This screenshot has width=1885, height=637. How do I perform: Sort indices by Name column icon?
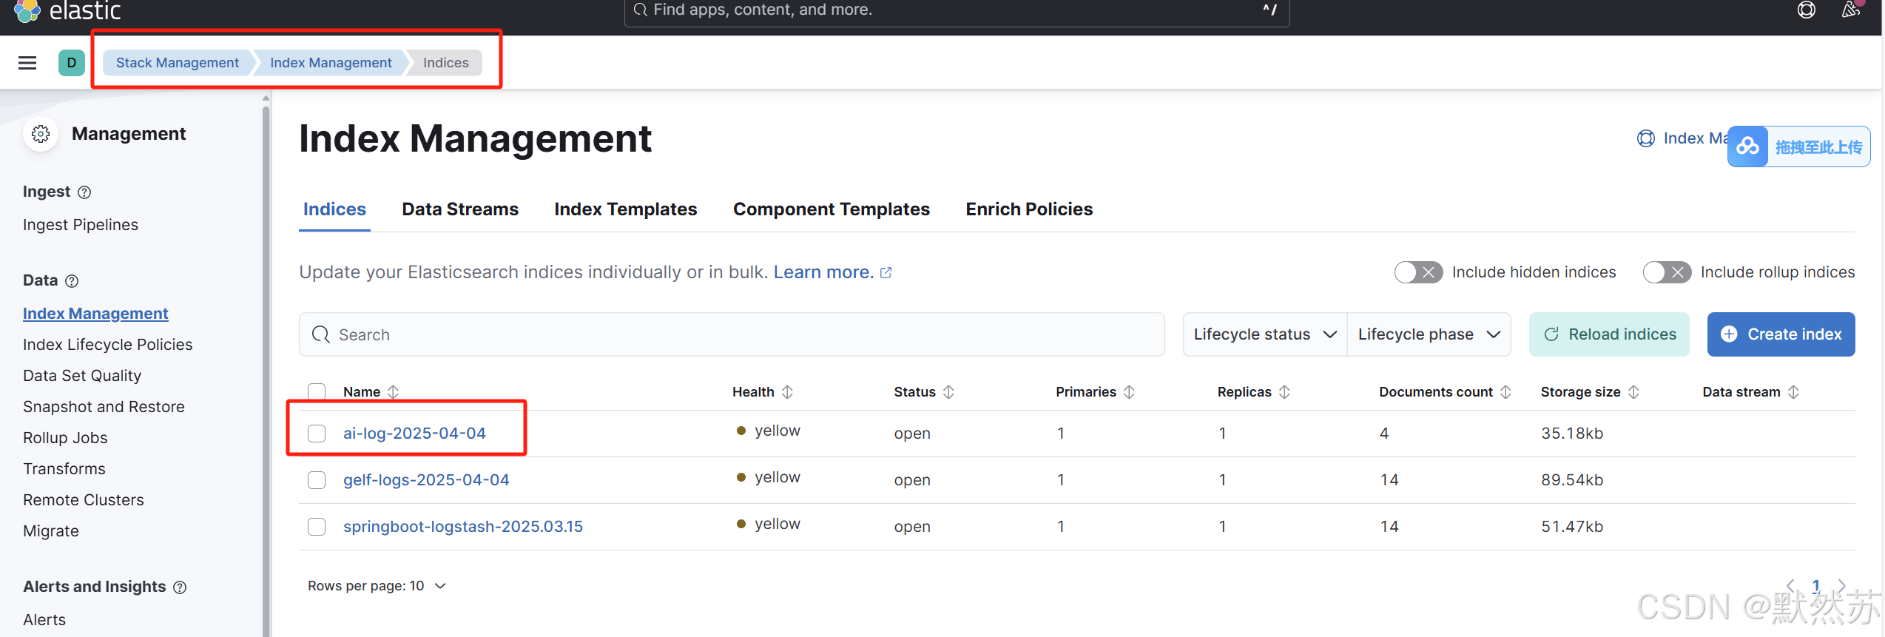point(394,392)
